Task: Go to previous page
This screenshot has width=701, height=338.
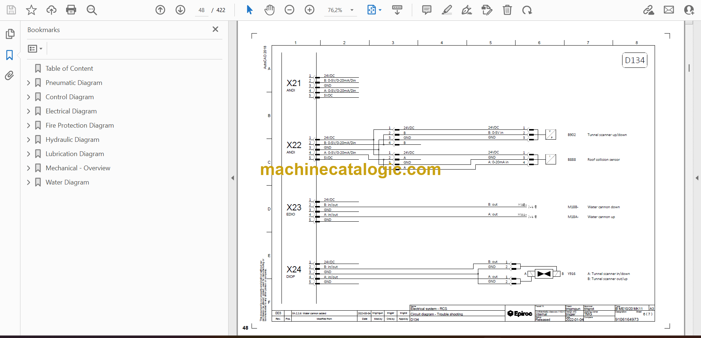Action: pyautogui.click(x=160, y=10)
